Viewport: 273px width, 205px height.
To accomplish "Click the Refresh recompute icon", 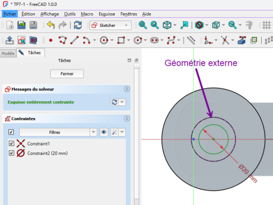I will coord(78,25).
